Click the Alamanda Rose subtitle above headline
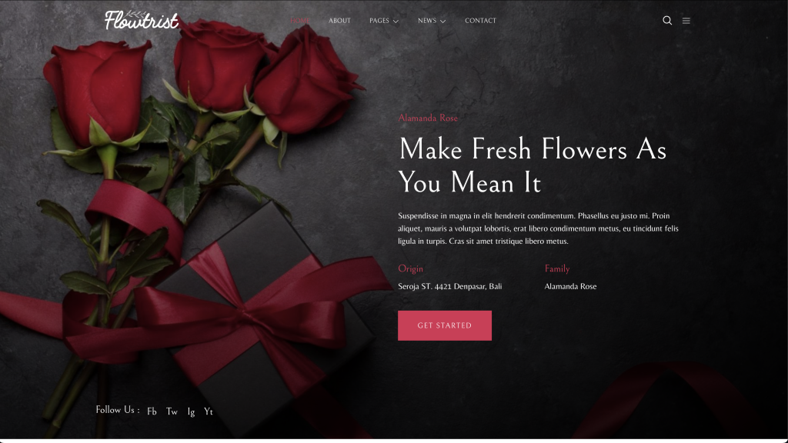 click(428, 118)
